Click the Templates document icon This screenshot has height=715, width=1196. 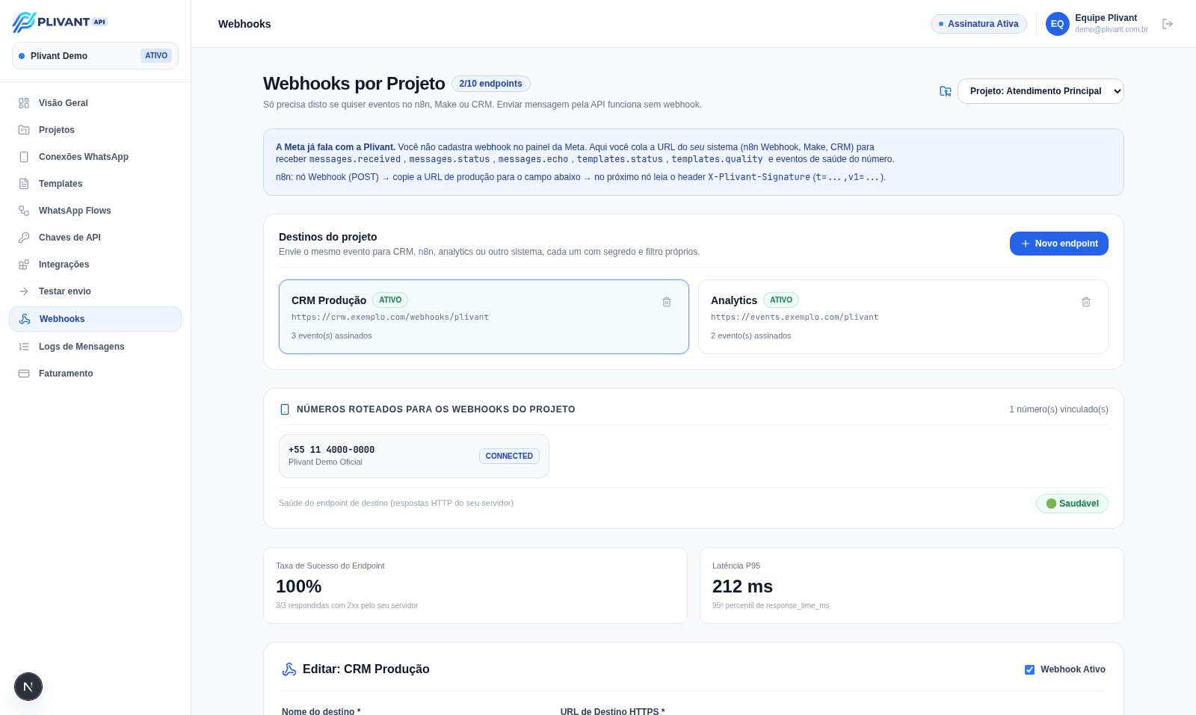[x=24, y=184]
